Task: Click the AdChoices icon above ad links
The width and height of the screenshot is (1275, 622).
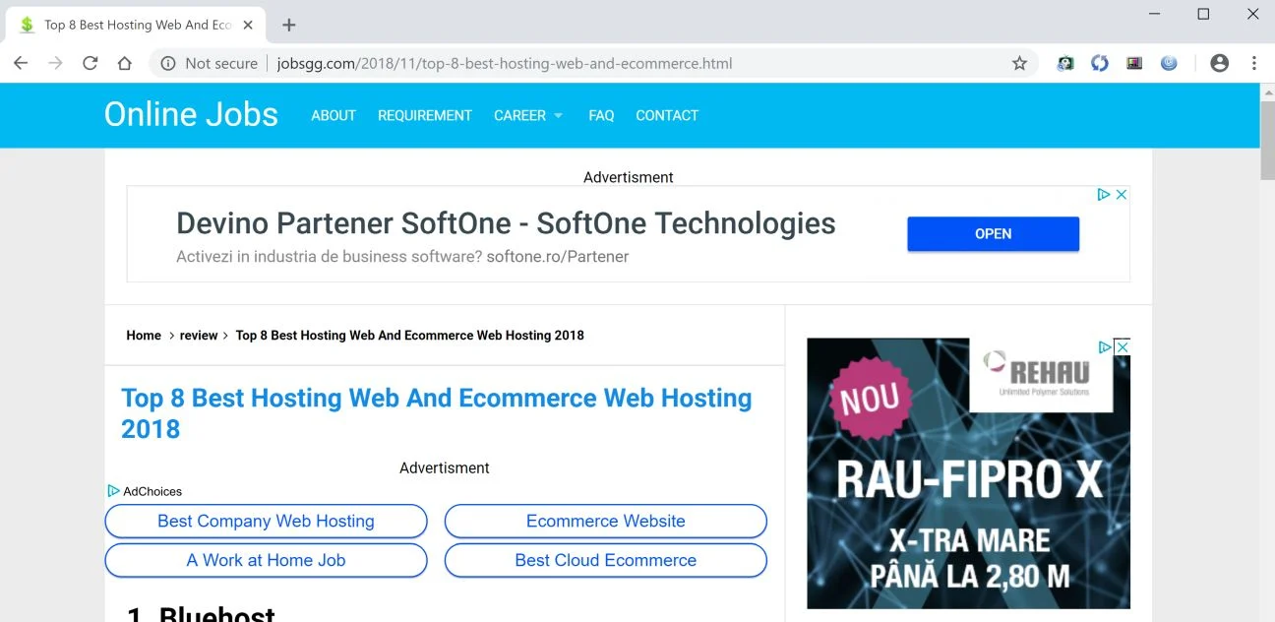Action: click(113, 491)
